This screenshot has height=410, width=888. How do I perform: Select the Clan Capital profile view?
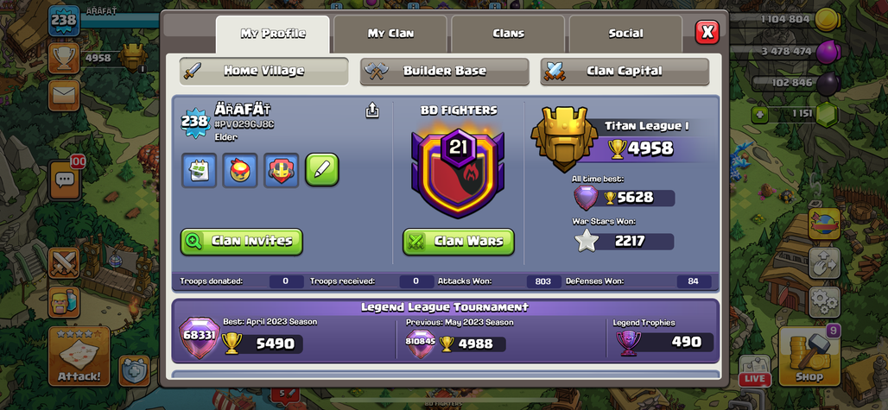click(625, 72)
